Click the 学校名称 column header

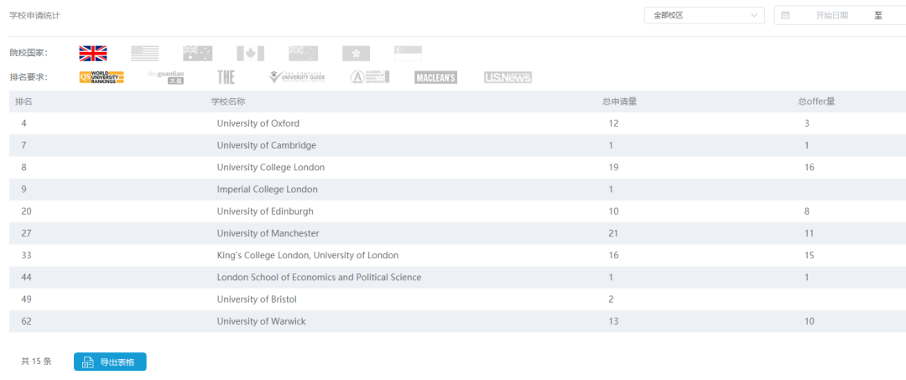[228, 102]
